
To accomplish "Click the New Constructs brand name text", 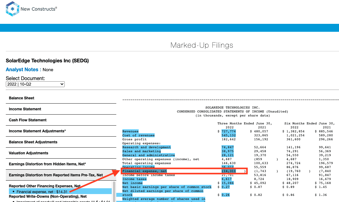I will [39, 9].
